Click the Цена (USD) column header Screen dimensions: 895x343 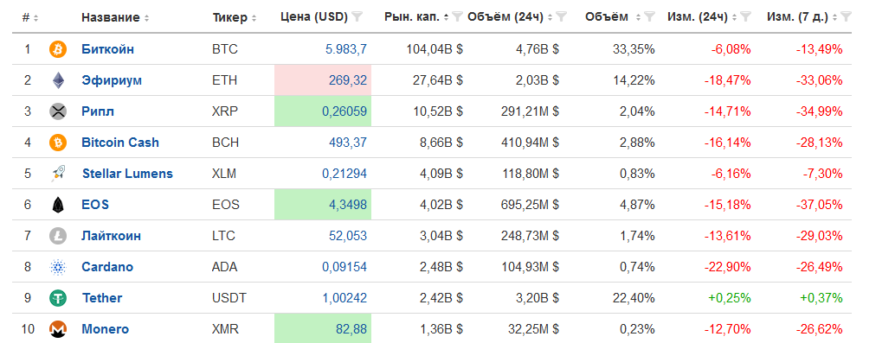(x=314, y=17)
